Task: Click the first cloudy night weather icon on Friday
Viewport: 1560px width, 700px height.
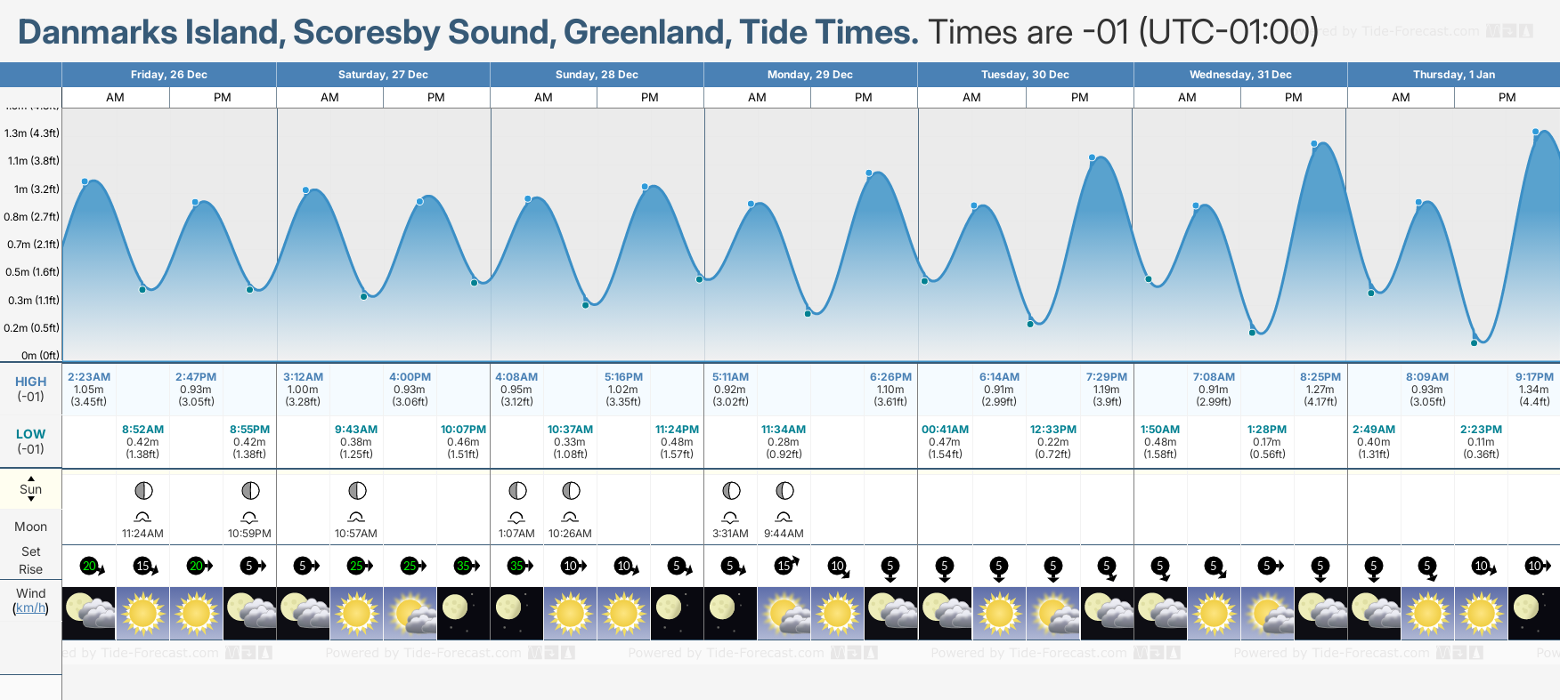Action: (x=89, y=613)
